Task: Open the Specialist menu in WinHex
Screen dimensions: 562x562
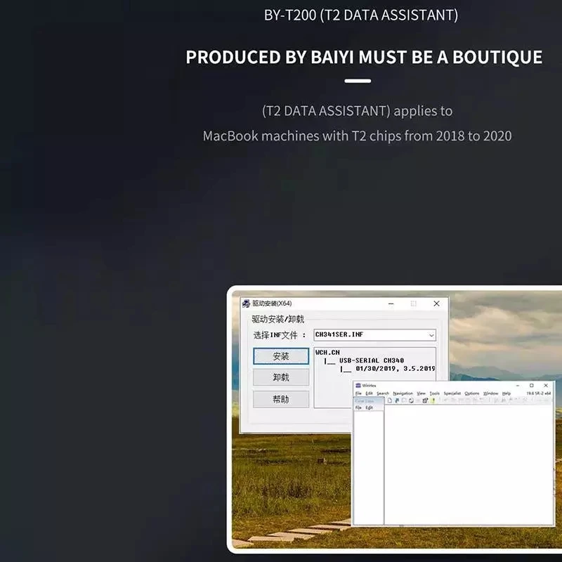Action: coord(452,393)
